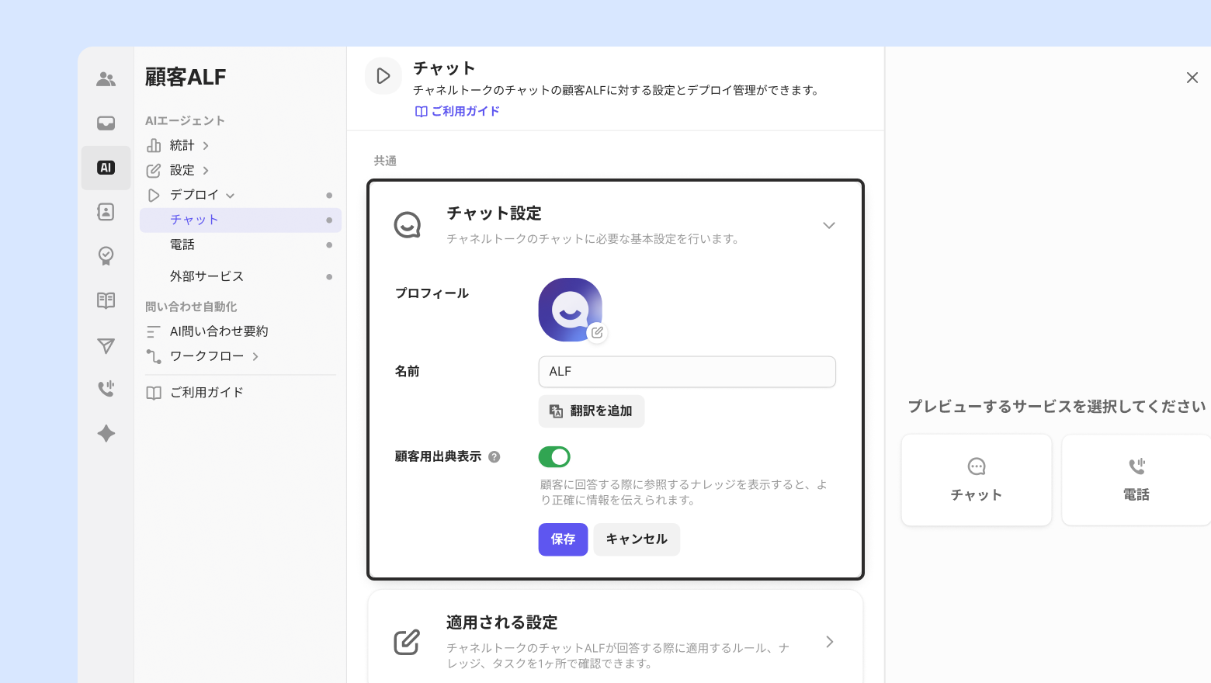Click the sparkle star icon in left rail
The width and height of the screenshot is (1211, 683).
(x=106, y=433)
